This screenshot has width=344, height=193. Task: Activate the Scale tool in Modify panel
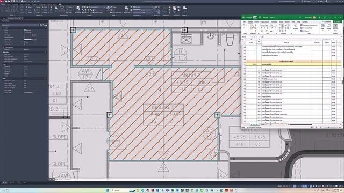pos(37,13)
